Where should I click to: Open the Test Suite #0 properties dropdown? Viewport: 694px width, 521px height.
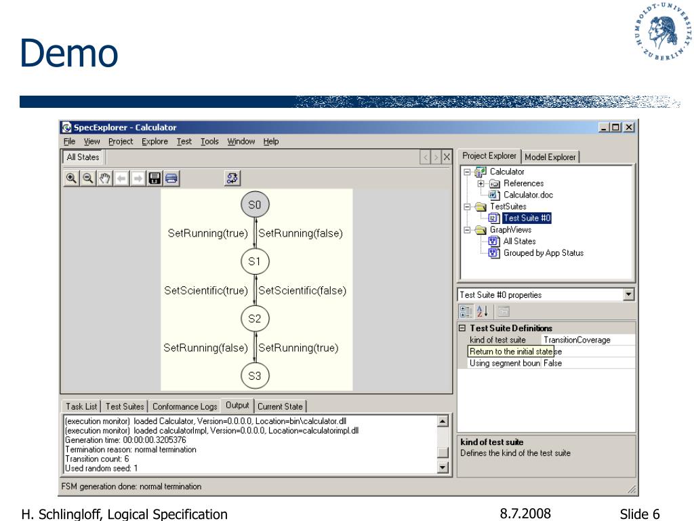tap(628, 294)
